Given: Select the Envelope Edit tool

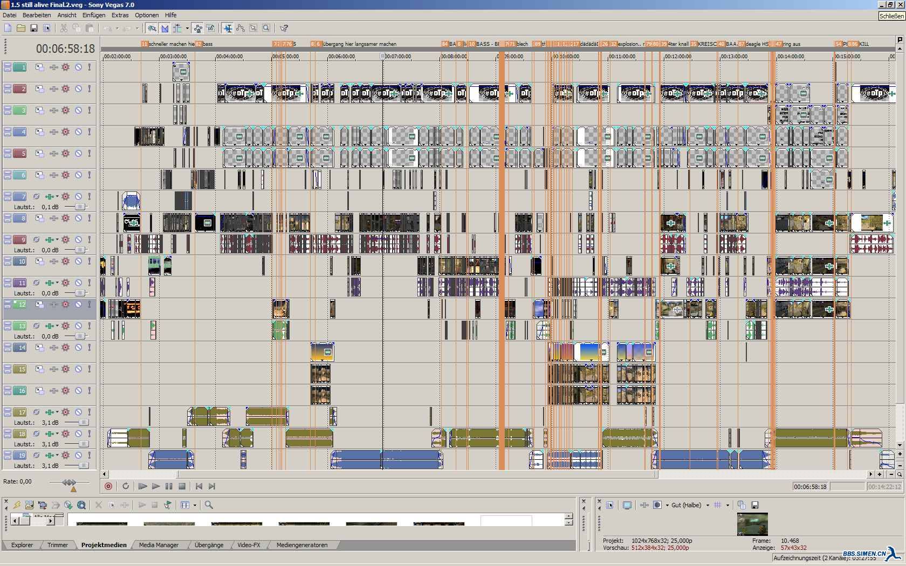Looking at the screenshot, I should (x=241, y=28).
